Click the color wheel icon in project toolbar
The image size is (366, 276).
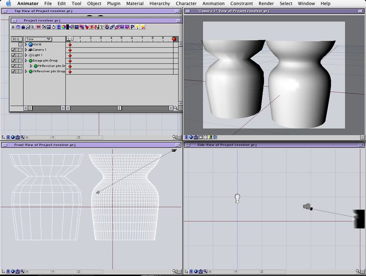point(65,27)
